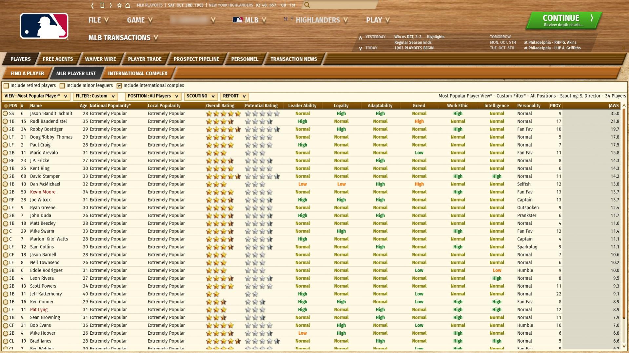Sort the list by JAWS column header
Screen dimensions: 629x353
[x=613, y=106]
